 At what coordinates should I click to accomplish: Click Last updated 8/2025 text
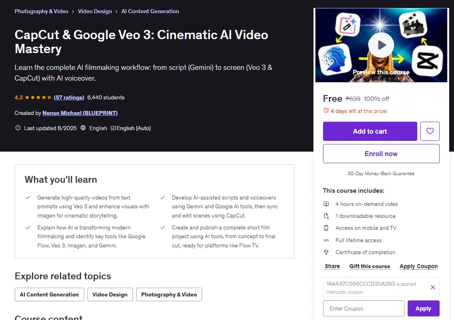50,128
